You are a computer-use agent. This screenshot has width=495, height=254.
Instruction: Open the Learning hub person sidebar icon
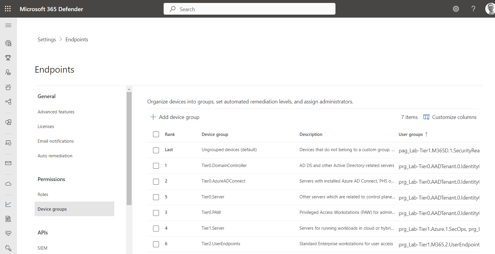[8, 72]
